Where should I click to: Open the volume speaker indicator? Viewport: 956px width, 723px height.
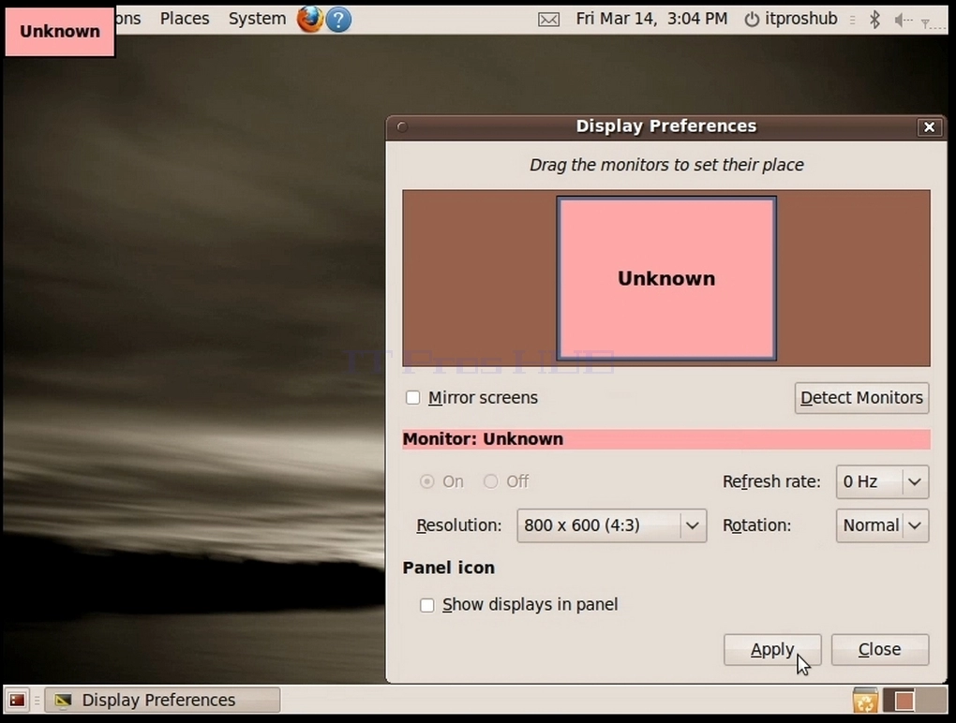[903, 20]
